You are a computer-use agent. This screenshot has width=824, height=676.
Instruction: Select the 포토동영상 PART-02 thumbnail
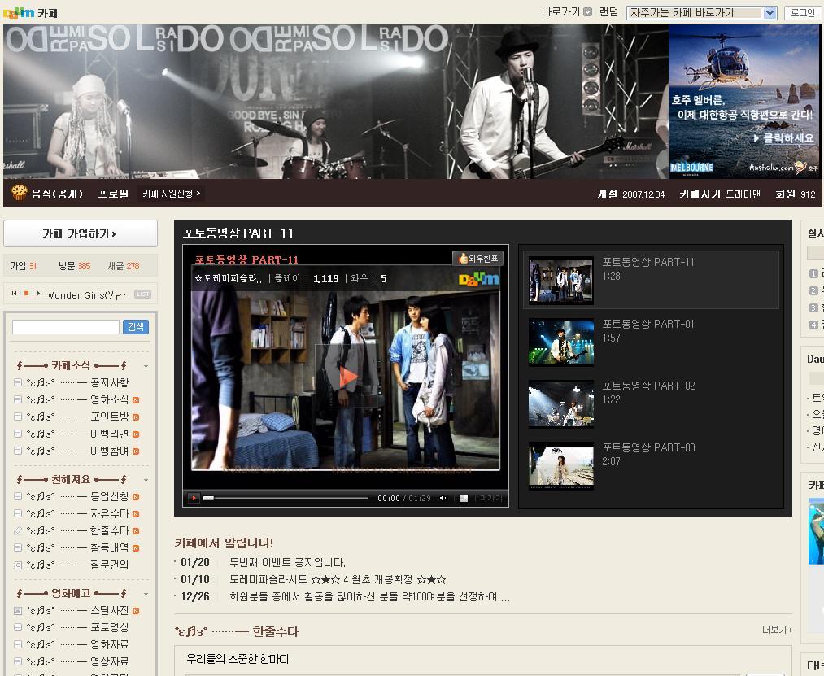point(561,403)
